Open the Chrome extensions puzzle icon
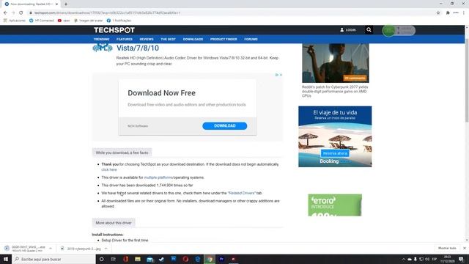 448,13
